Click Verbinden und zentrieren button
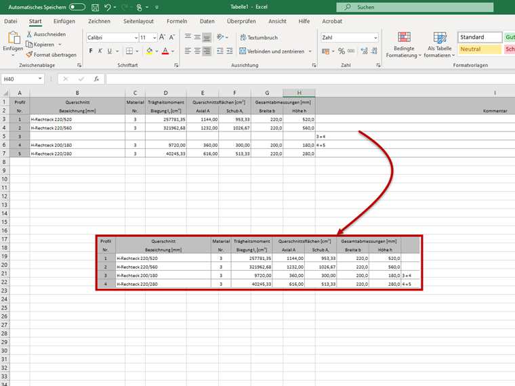Viewport: 515px width, 386px height. coord(272,51)
